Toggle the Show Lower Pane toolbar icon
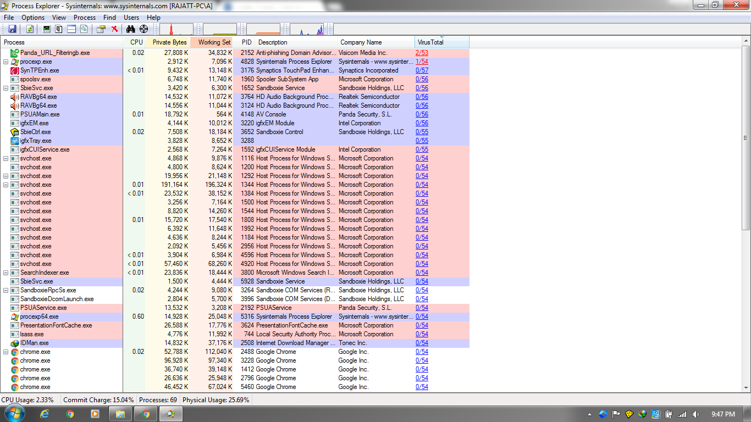Image resolution: width=751 pixels, height=422 pixels. 71,29
